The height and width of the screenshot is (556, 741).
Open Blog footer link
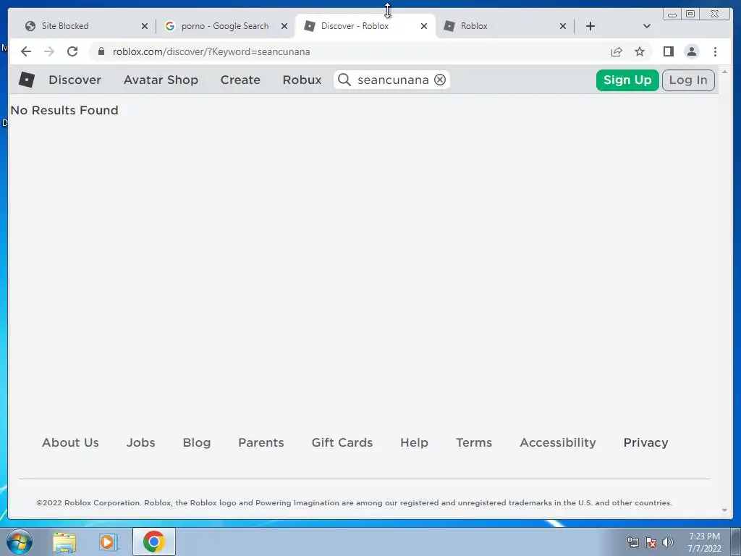tap(197, 442)
